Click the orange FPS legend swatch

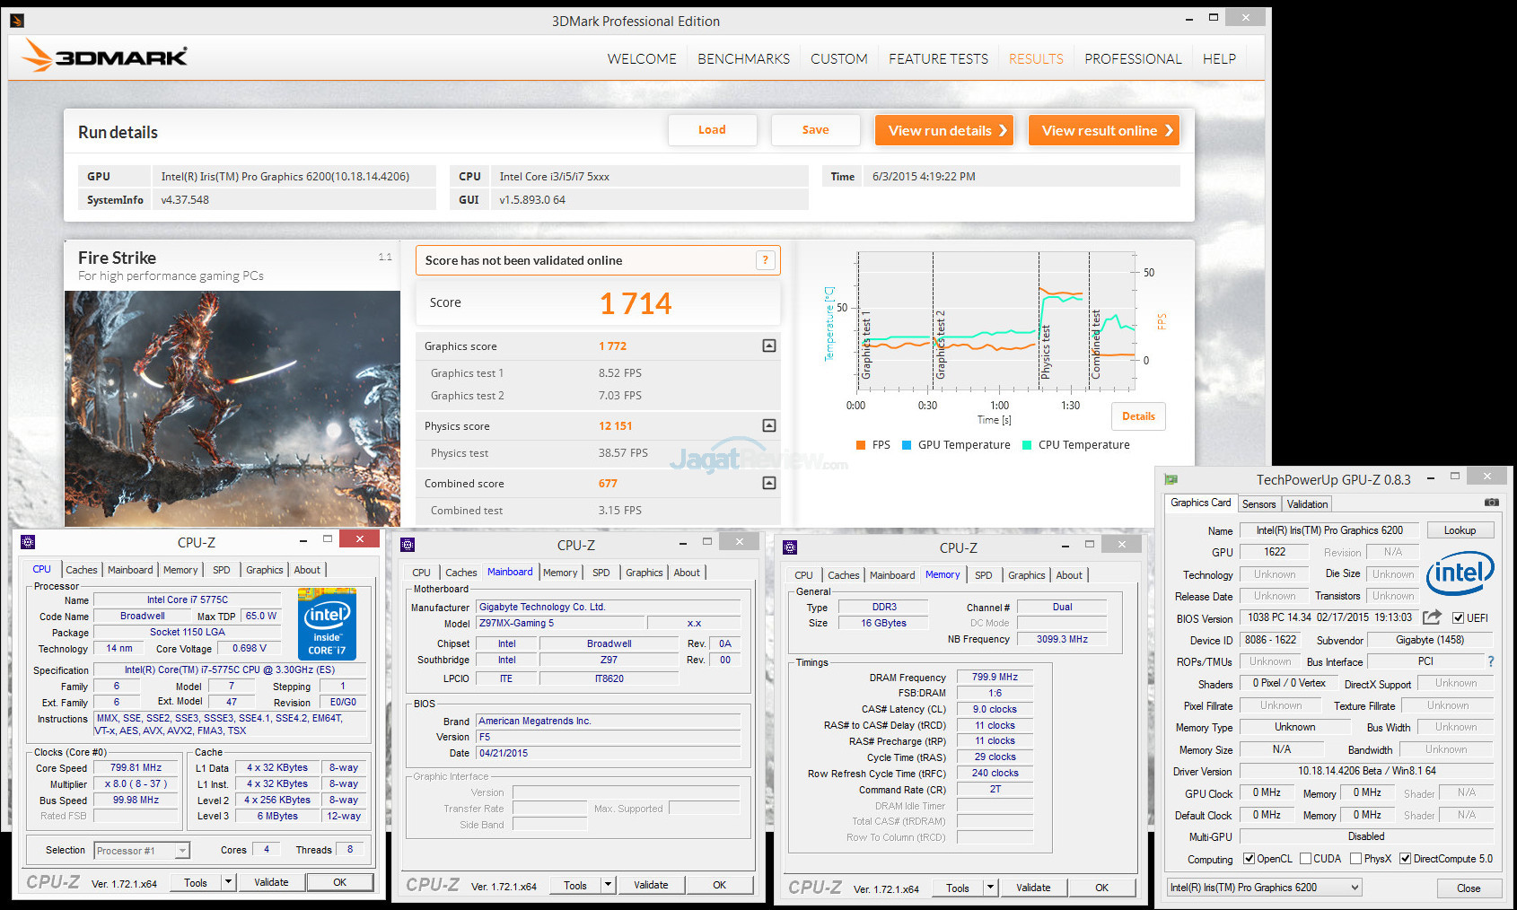pyautogui.click(x=861, y=445)
